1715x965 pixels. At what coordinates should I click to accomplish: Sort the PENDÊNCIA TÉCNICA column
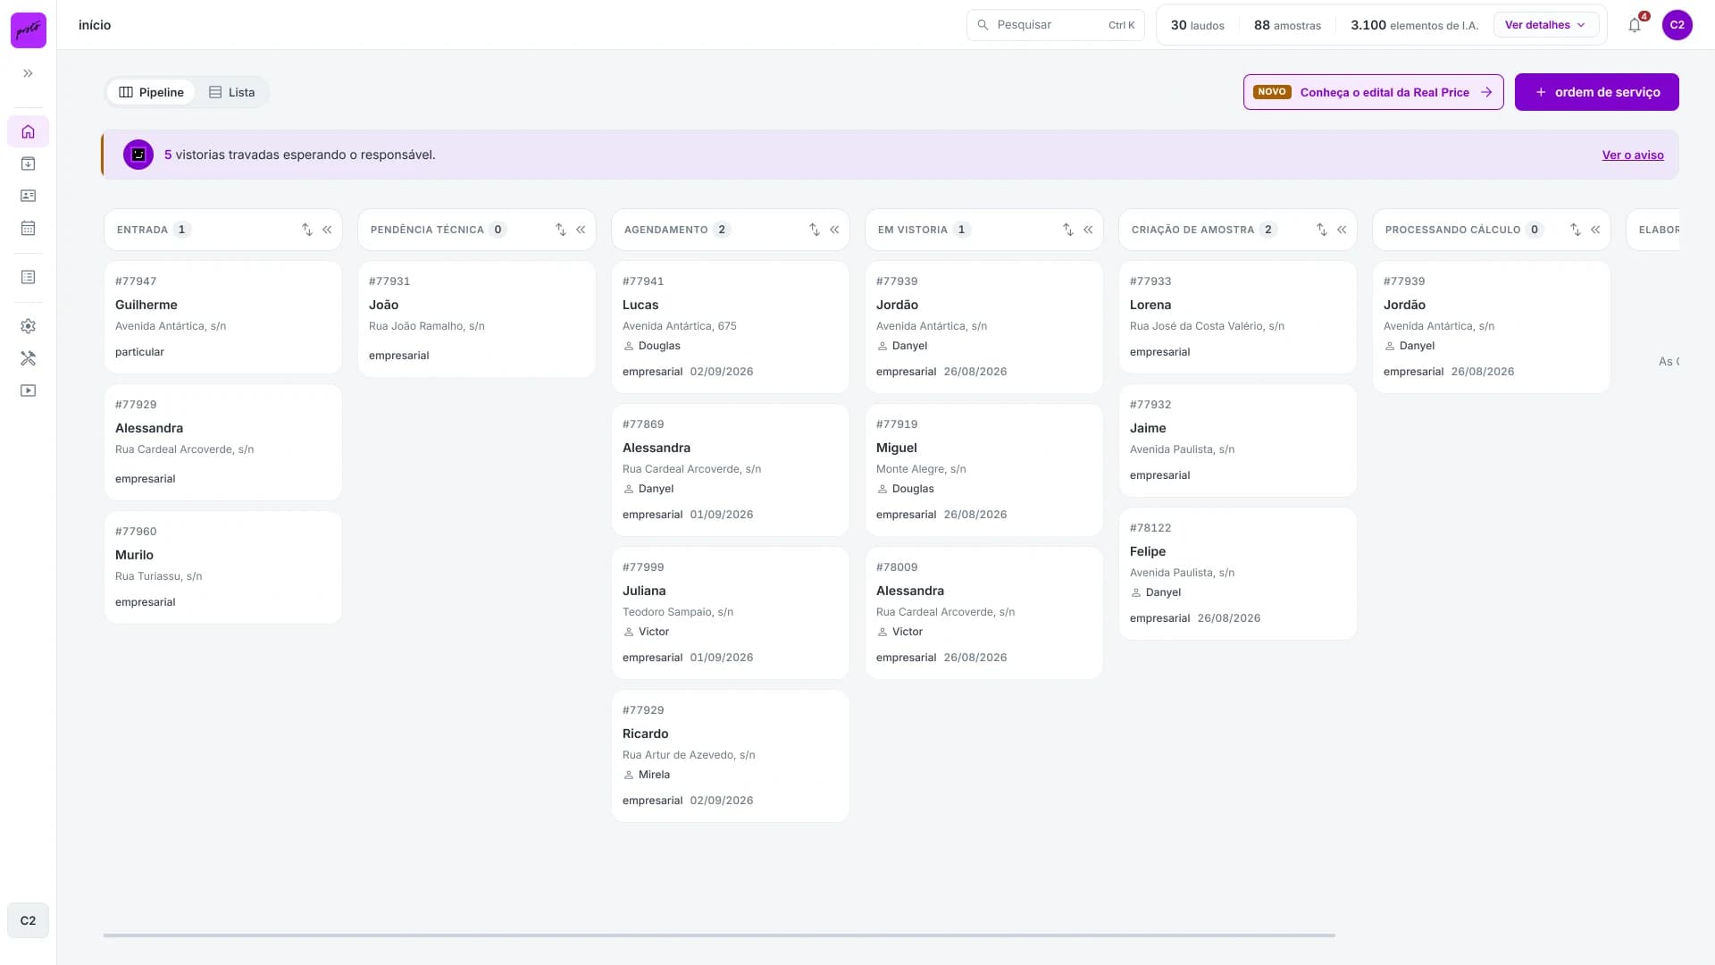560,230
